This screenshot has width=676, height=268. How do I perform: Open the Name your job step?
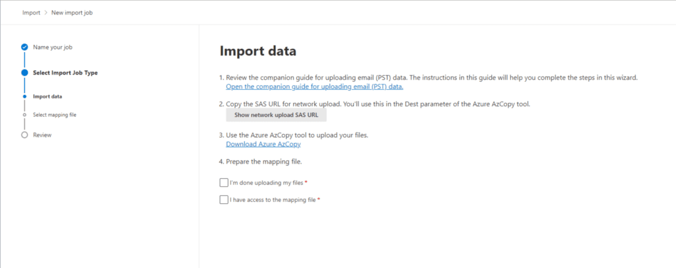(53, 48)
